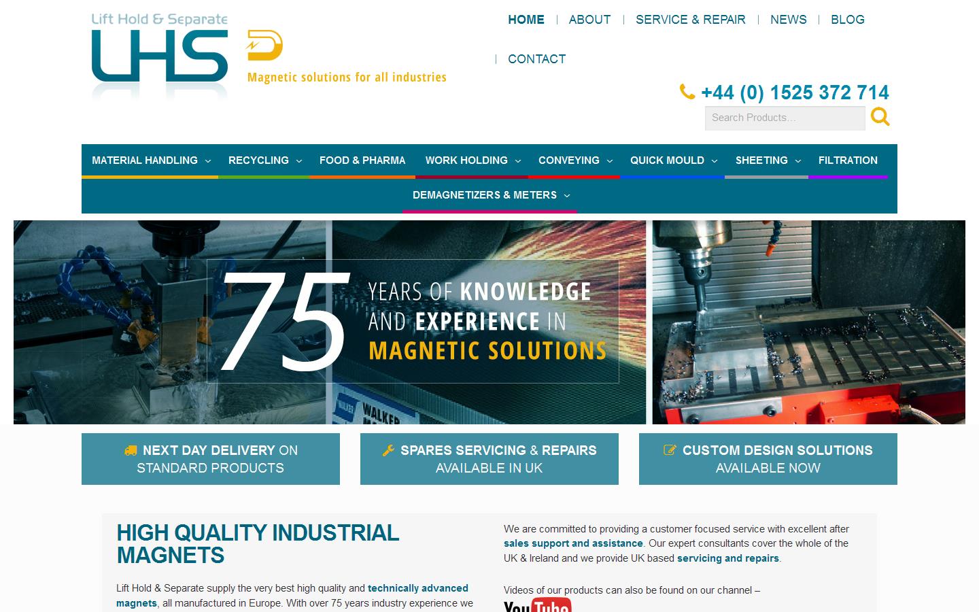
Task: Open the Service & Repair page
Action: [x=690, y=20]
